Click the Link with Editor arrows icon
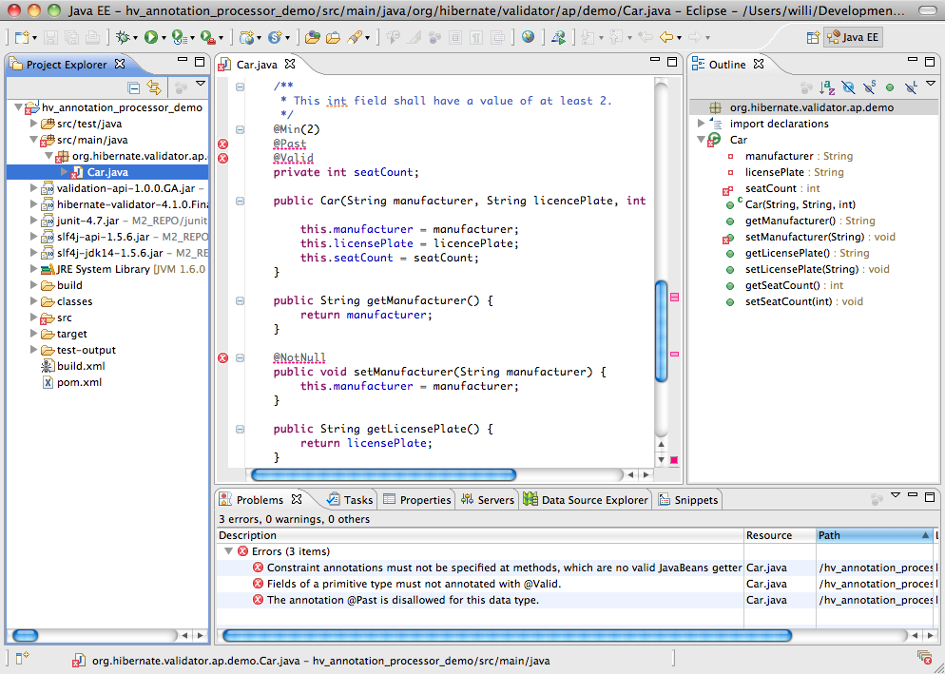The height and width of the screenshot is (674, 945). [153, 87]
